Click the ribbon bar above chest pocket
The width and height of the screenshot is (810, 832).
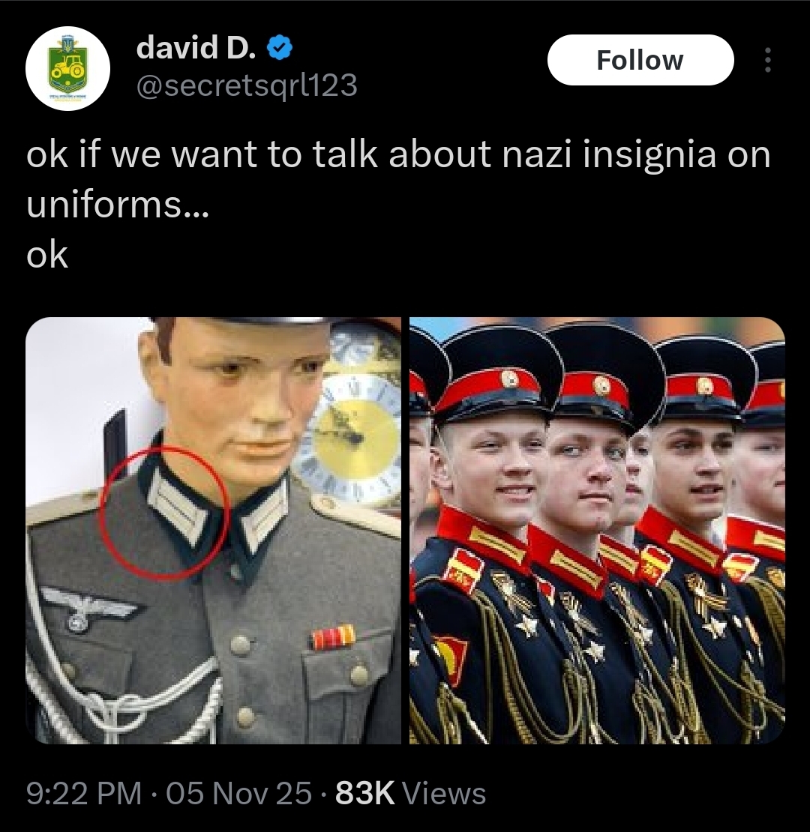[332, 636]
